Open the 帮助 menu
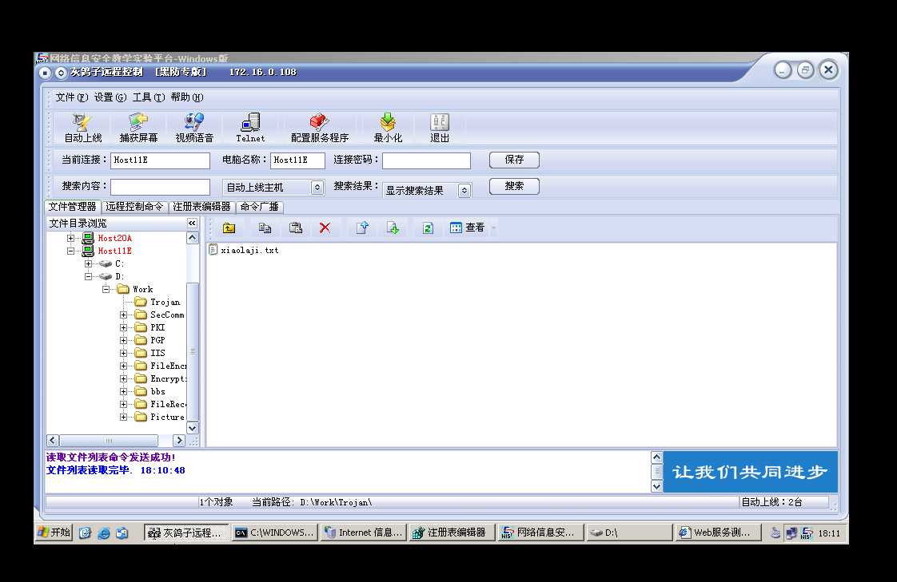 coord(186,97)
